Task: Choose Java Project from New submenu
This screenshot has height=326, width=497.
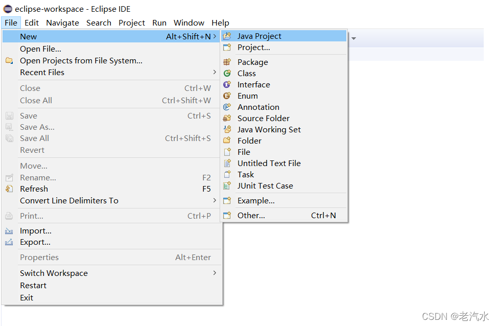Action: point(285,36)
